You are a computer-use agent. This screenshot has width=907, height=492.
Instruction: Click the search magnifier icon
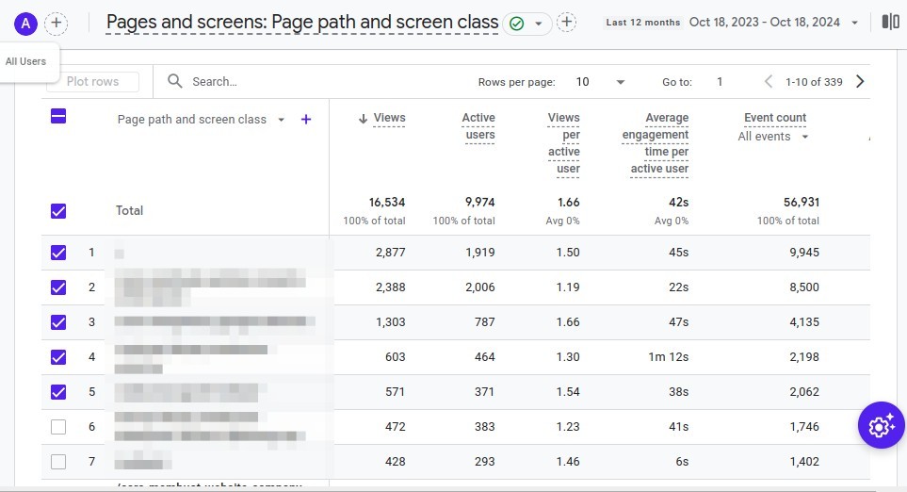pos(175,82)
